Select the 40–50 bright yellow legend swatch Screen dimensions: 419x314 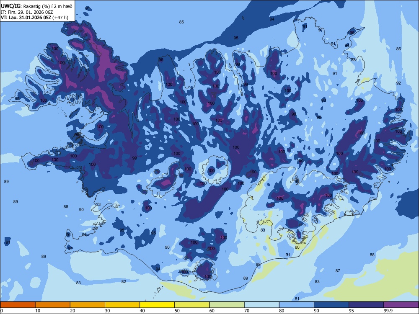157,305
